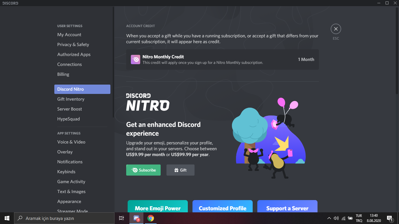Screen dimensions: 399x224
Task: Show hidden system tray icons
Action: coord(329,218)
